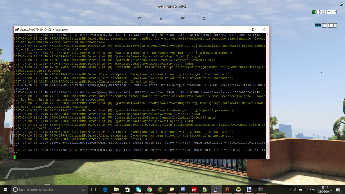Click the 21:13:00.0824 UPDATE users log line
Viewport: 345px width, 194px height.
point(139,152)
